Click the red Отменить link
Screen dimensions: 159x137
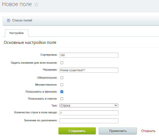click(x=148, y=131)
